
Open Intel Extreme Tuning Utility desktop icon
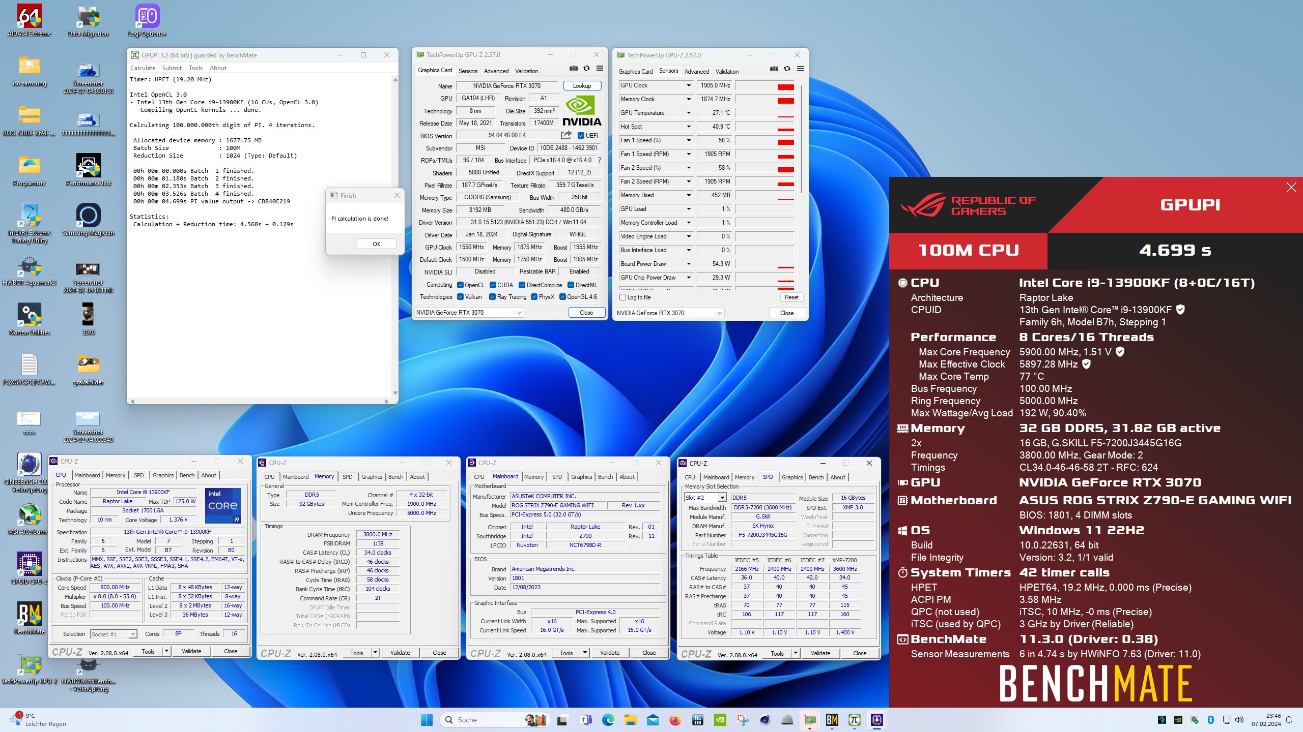30,223
